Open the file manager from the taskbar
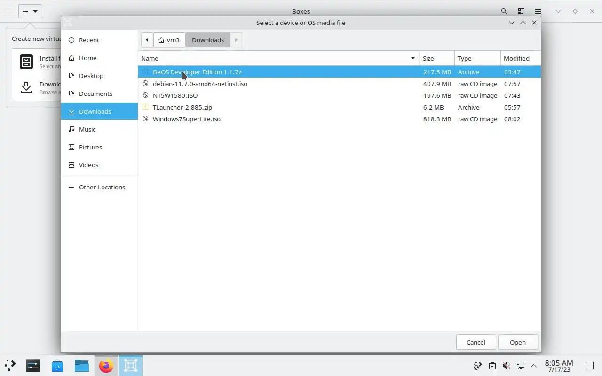Viewport: 602px width, 376px height. [x=82, y=366]
